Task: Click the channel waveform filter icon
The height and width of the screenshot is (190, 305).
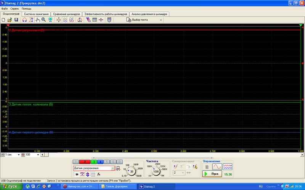Action: [82, 174]
